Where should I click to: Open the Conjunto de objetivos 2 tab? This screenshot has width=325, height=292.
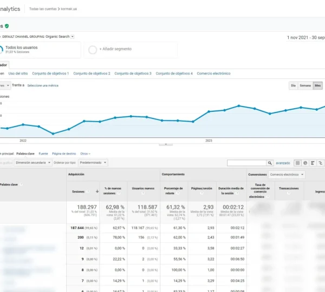click(x=92, y=74)
